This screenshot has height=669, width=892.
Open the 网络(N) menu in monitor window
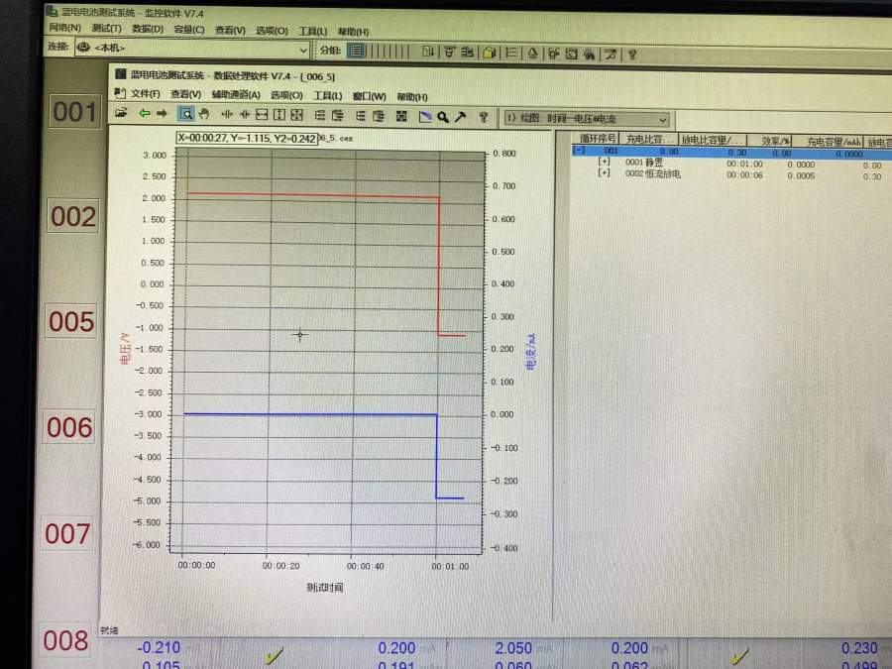(x=64, y=28)
